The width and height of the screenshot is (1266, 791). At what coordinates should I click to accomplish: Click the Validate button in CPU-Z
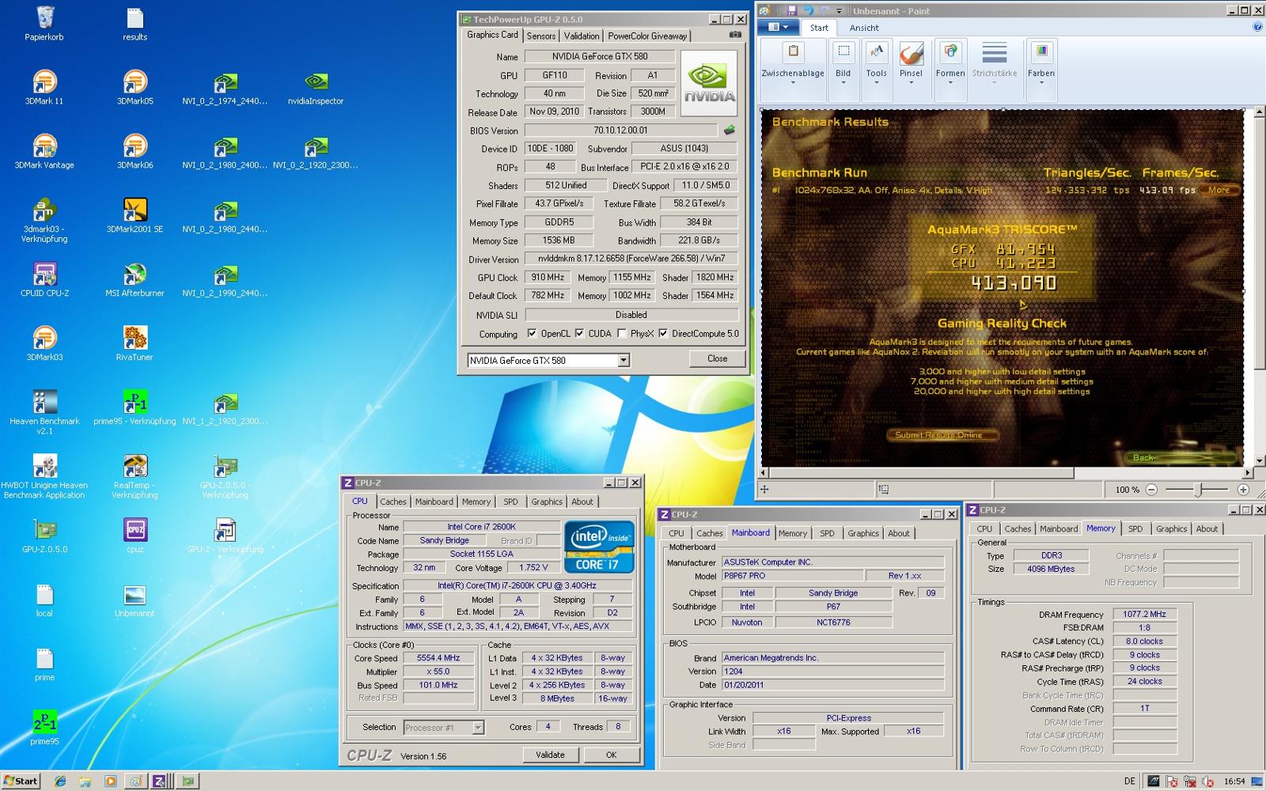(x=550, y=755)
